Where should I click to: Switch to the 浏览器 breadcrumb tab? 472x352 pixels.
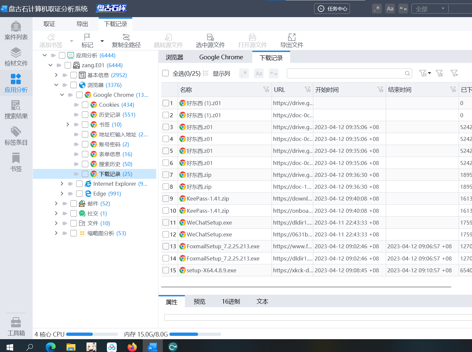point(174,57)
